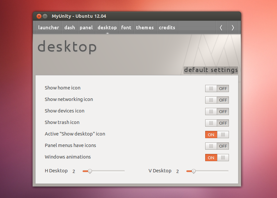Toggle Show trash icon switch
277x198 pixels.
click(217, 123)
